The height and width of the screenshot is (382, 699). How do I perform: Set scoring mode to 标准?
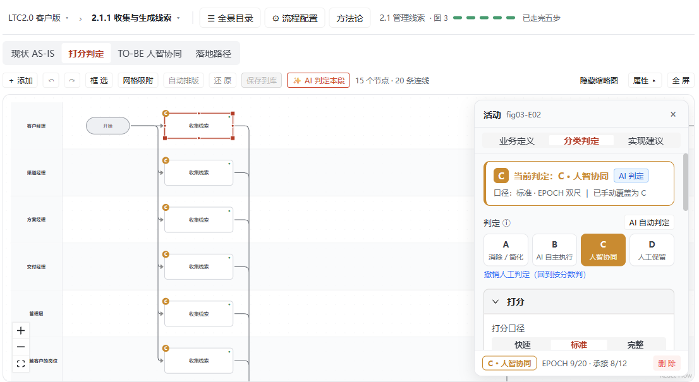click(579, 345)
